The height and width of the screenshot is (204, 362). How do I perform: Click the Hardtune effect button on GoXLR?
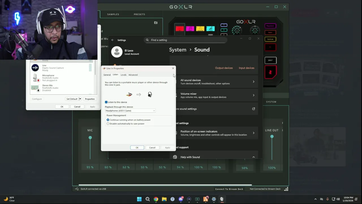270,39
